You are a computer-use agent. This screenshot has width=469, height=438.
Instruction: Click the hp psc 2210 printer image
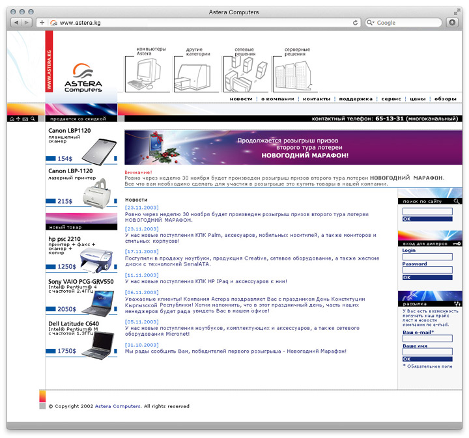(96, 260)
